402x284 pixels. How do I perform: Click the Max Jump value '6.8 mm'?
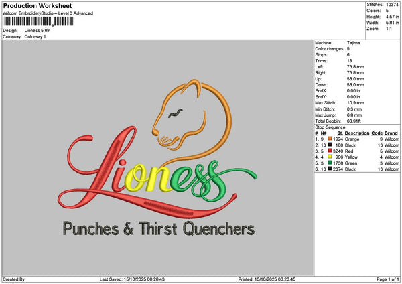click(354, 115)
